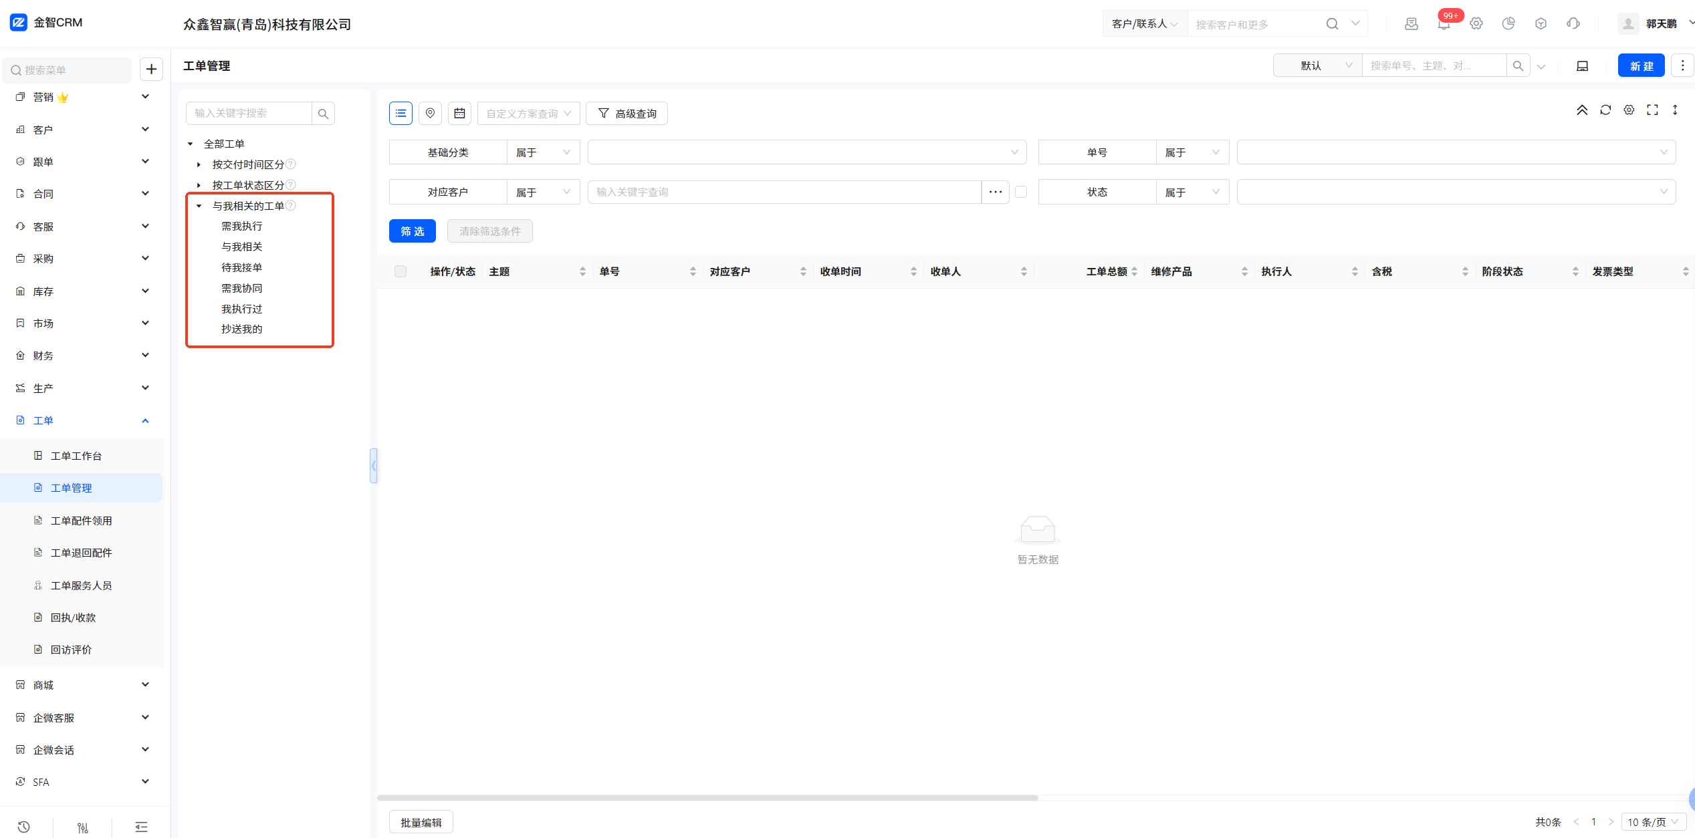Viewport: 1695px width, 838px height.
Task: Switch to the calendar view icon
Action: coord(459,113)
